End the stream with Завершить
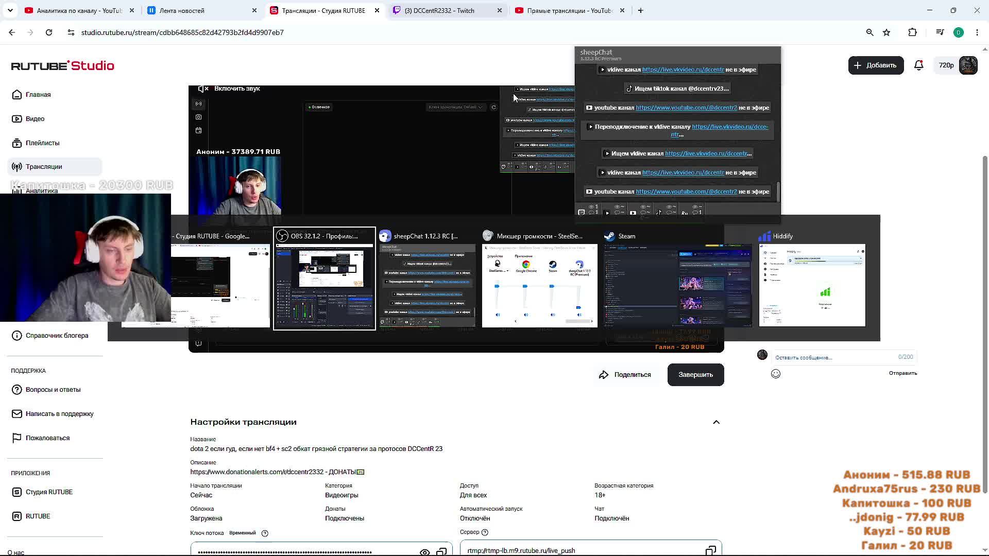 [x=695, y=375]
